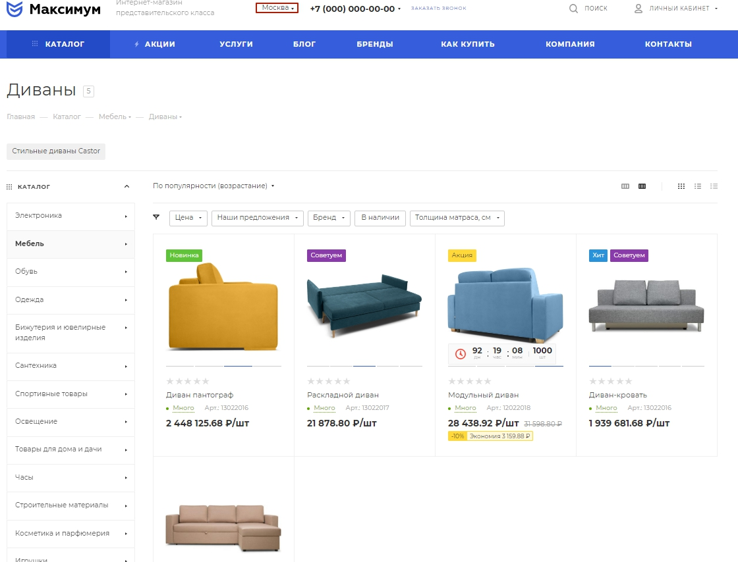
Task: Open the blue Модульный диван image
Action: pos(505,305)
